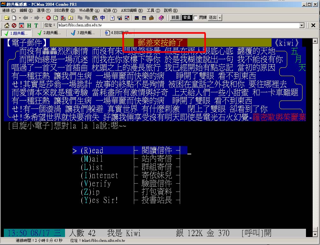320x245 pixels.
Task: Click the green H icon
Action: point(29,25)
